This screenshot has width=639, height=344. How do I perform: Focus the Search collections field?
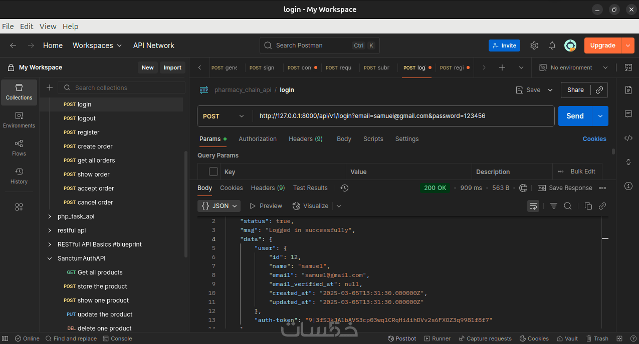coord(122,87)
